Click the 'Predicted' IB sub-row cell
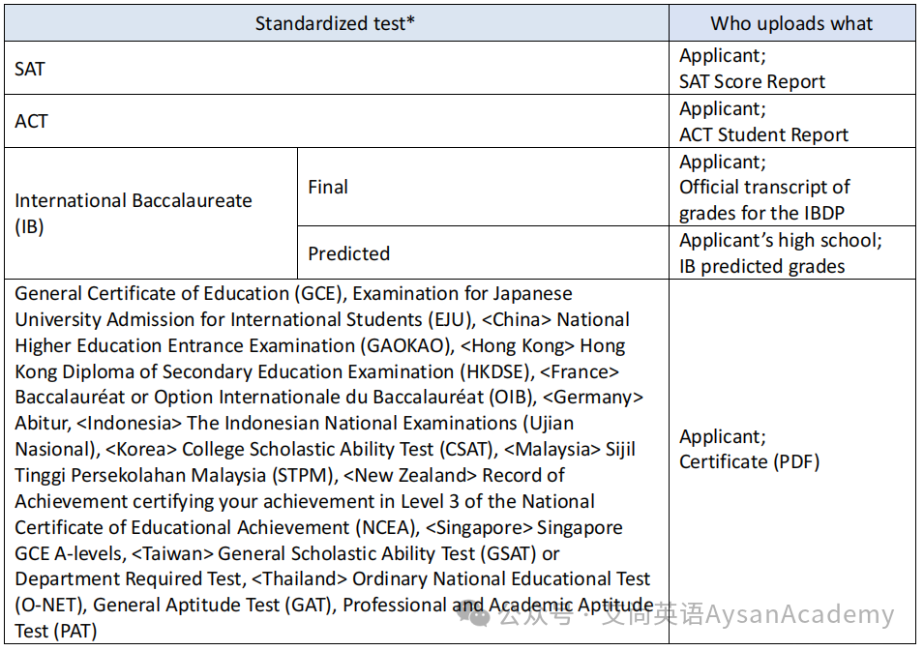Image resolution: width=924 pixels, height=651 pixels. click(x=483, y=252)
